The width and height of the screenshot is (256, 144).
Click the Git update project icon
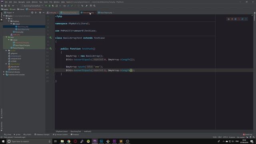tap(68, 6)
